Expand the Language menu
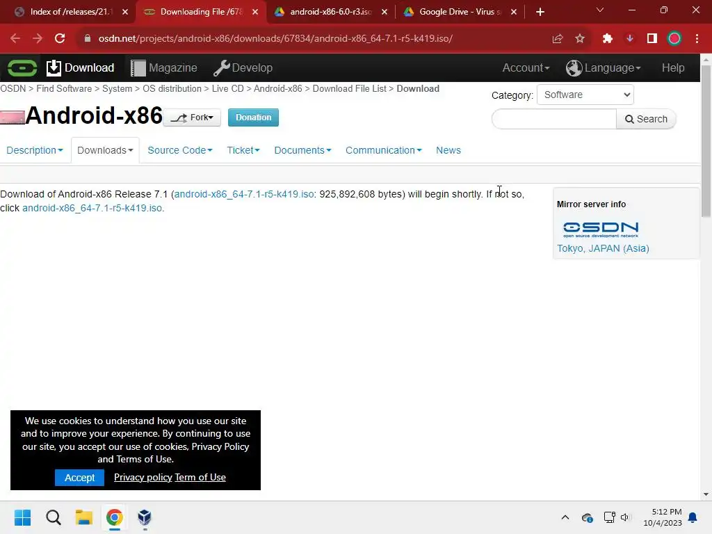 (x=603, y=67)
